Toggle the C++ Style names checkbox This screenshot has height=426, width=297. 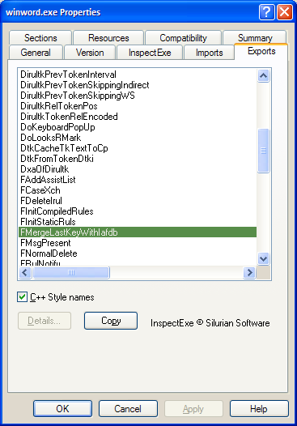coord(22,297)
